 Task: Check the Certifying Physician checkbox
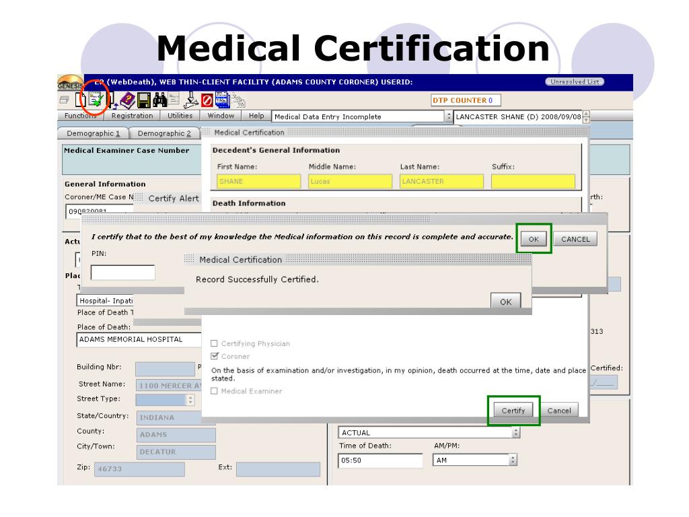[x=215, y=344]
